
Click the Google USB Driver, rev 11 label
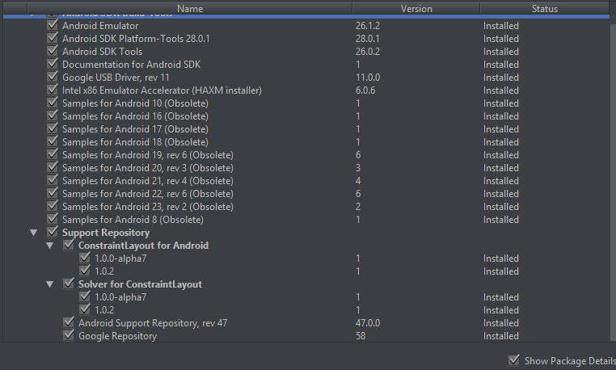point(116,78)
